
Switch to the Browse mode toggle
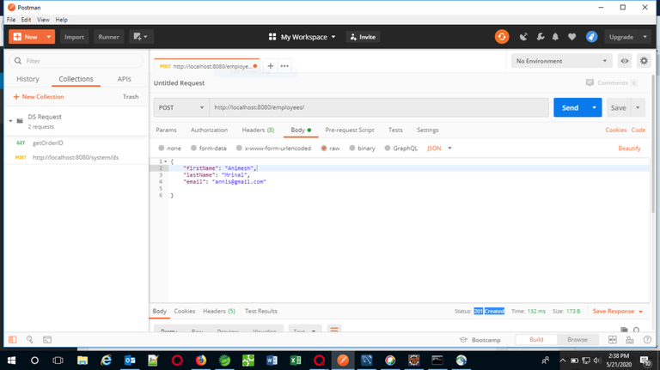point(577,340)
